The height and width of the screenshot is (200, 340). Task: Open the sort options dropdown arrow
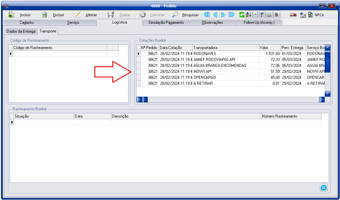pos(255,15)
